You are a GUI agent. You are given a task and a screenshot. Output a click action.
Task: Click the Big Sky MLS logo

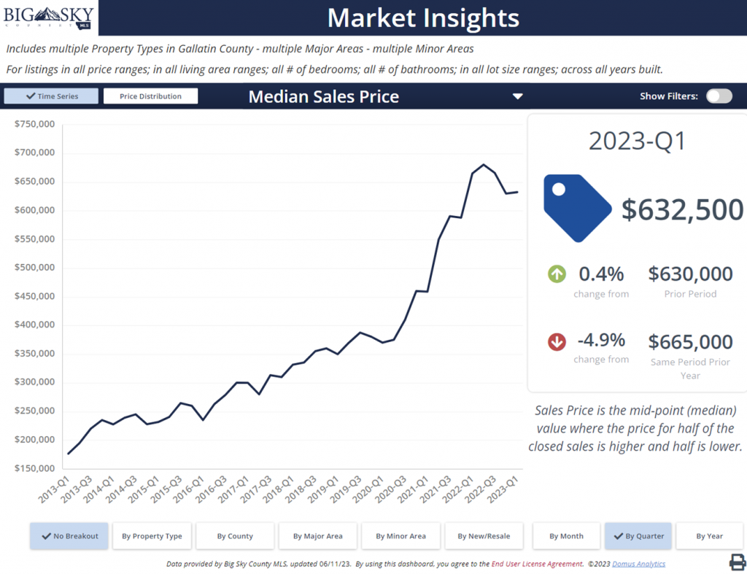pyautogui.click(x=47, y=17)
